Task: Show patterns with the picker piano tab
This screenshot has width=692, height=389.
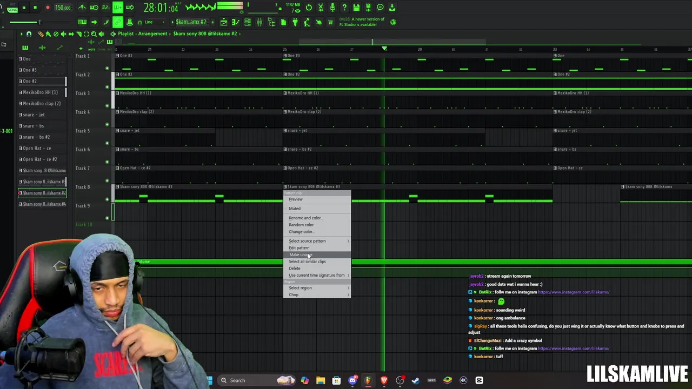Action: coord(25,48)
